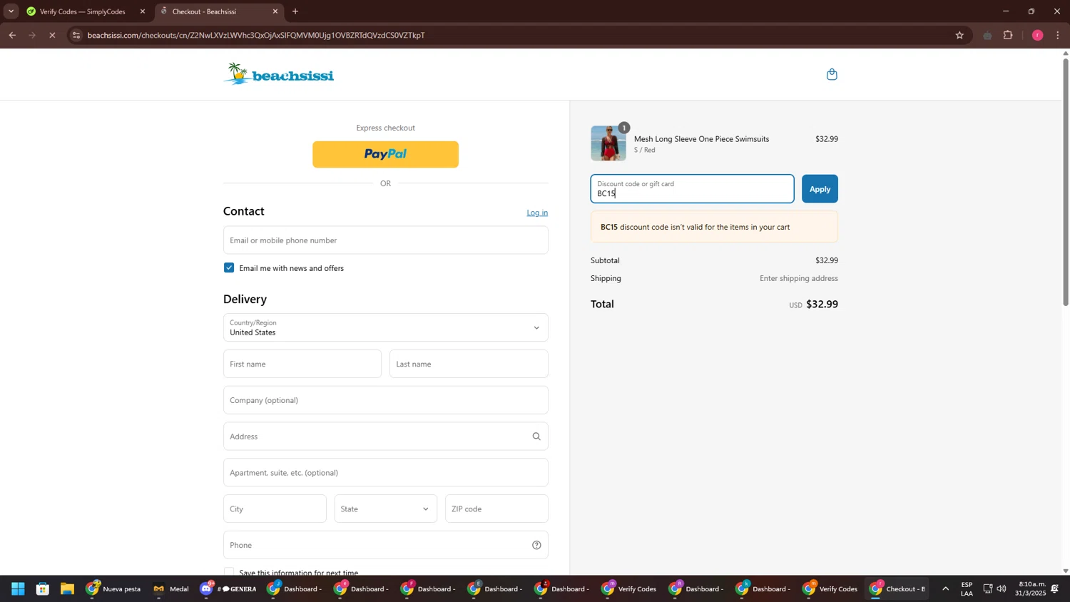The image size is (1070, 602).
Task: Click the browser address bar URL
Action: coord(256,35)
